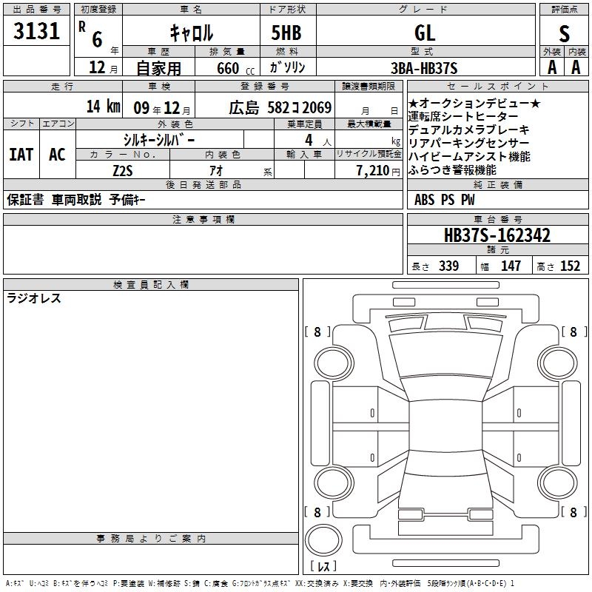Select the 評価点 header
592x592 pixels.
point(564,10)
